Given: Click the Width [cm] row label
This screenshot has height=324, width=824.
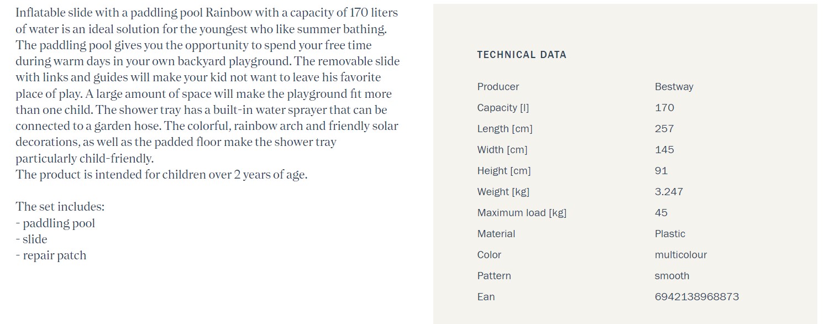Looking at the screenshot, I should (x=502, y=150).
